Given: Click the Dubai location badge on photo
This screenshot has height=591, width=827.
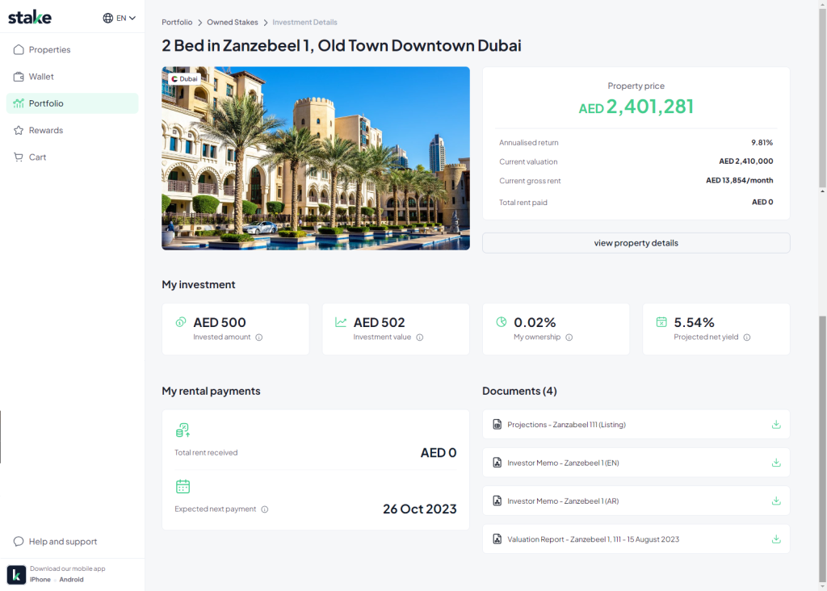Looking at the screenshot, I should 184,78.
